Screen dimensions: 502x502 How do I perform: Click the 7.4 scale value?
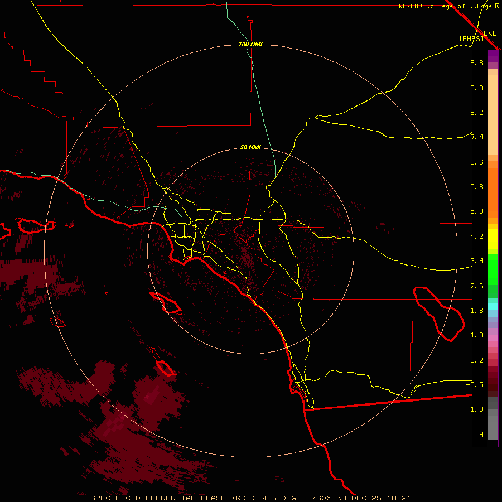coord(477,137)
